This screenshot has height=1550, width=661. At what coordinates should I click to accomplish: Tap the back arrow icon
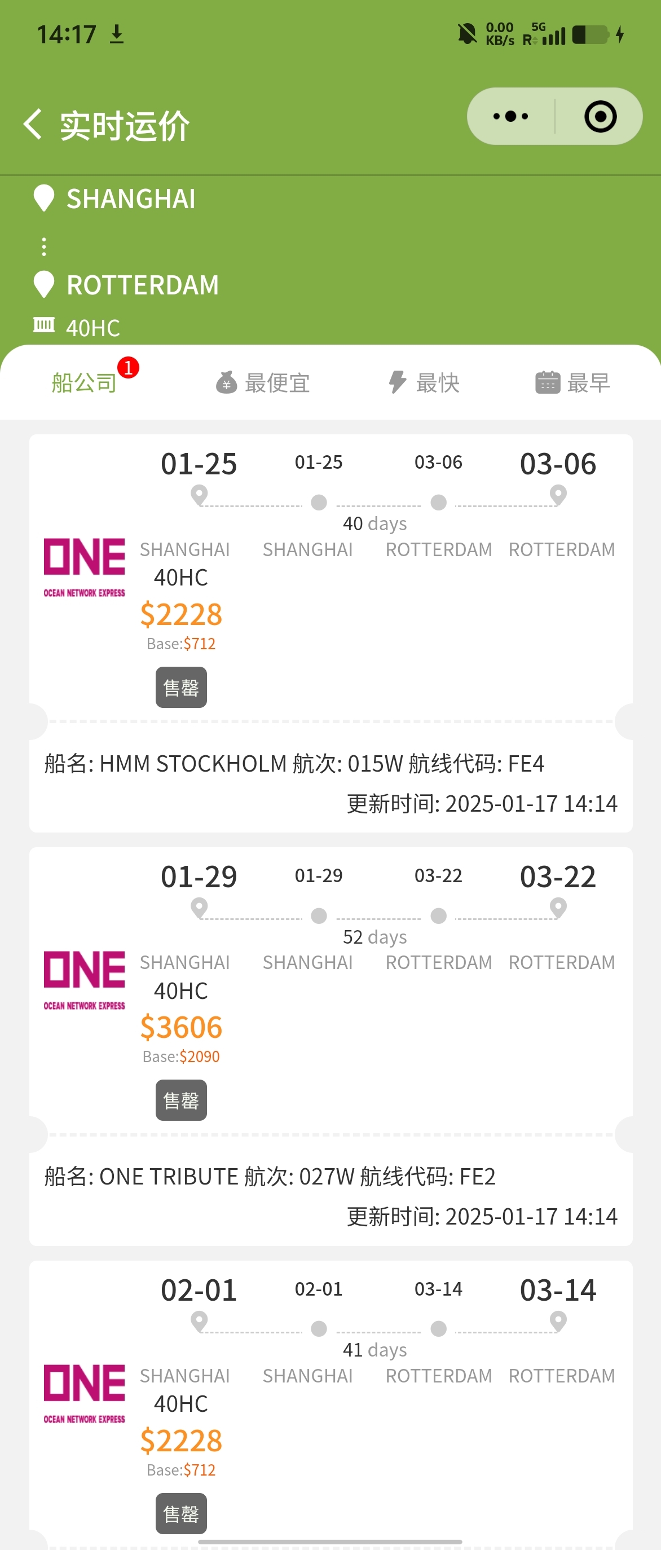33,125
